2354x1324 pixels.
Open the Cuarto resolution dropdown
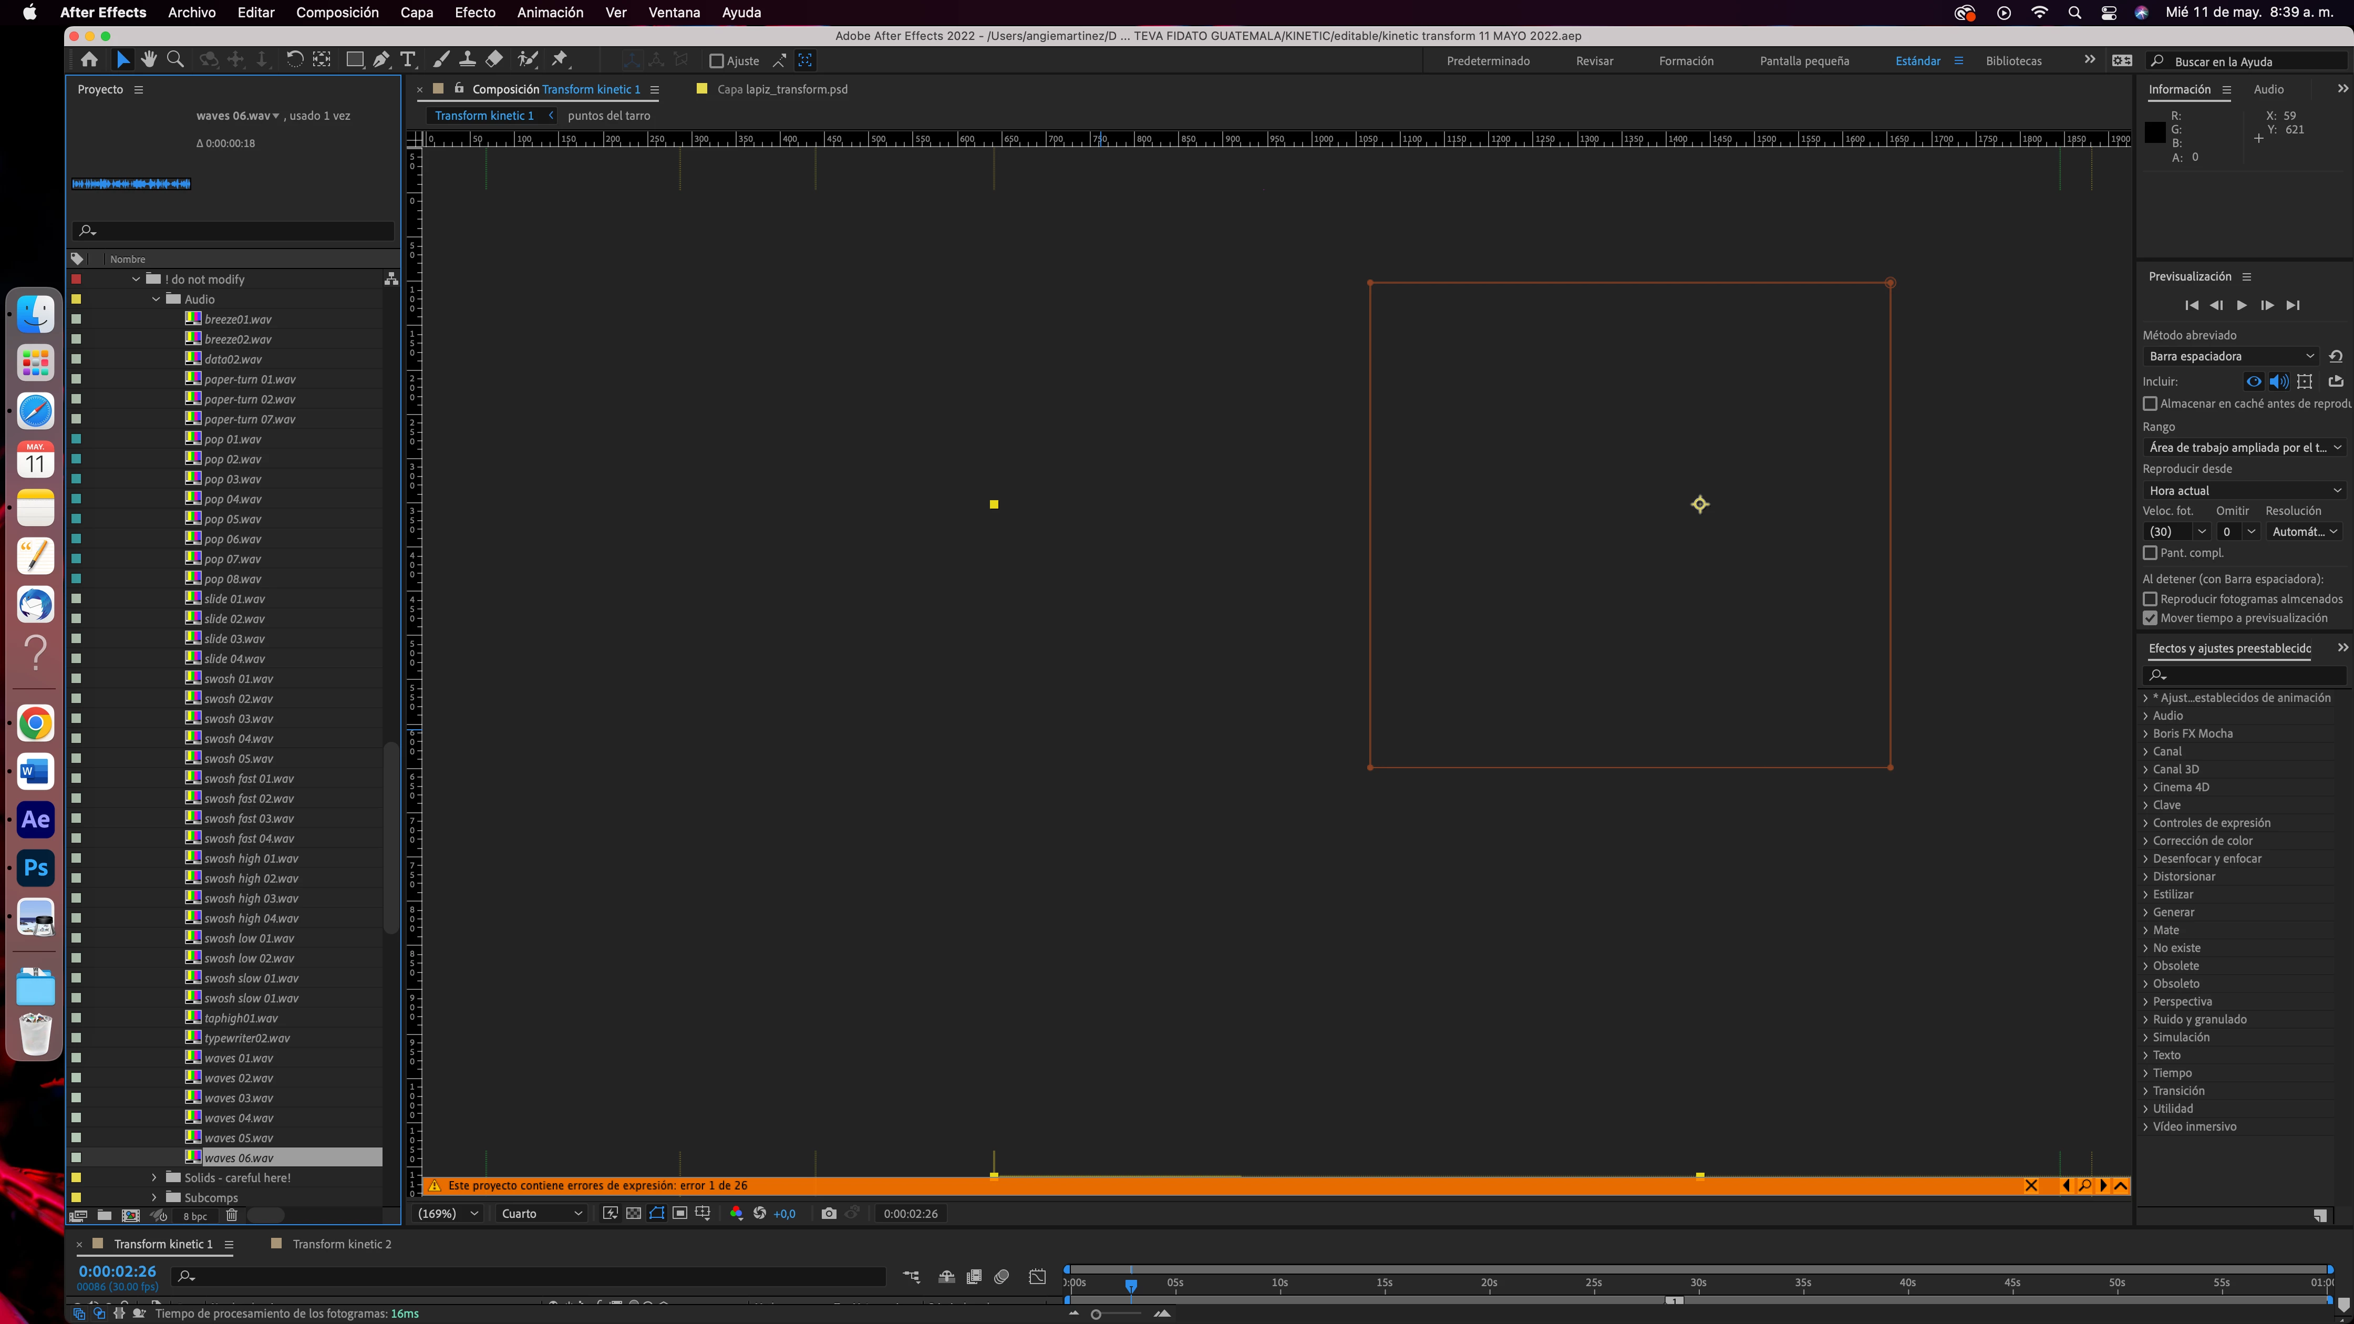point(541,1214)
